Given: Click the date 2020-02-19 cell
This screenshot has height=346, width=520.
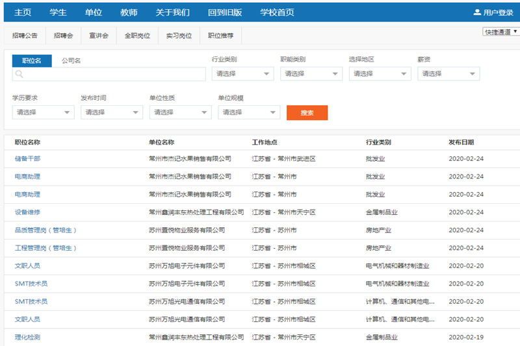Looking at the screenshot, I should point(466,337).
